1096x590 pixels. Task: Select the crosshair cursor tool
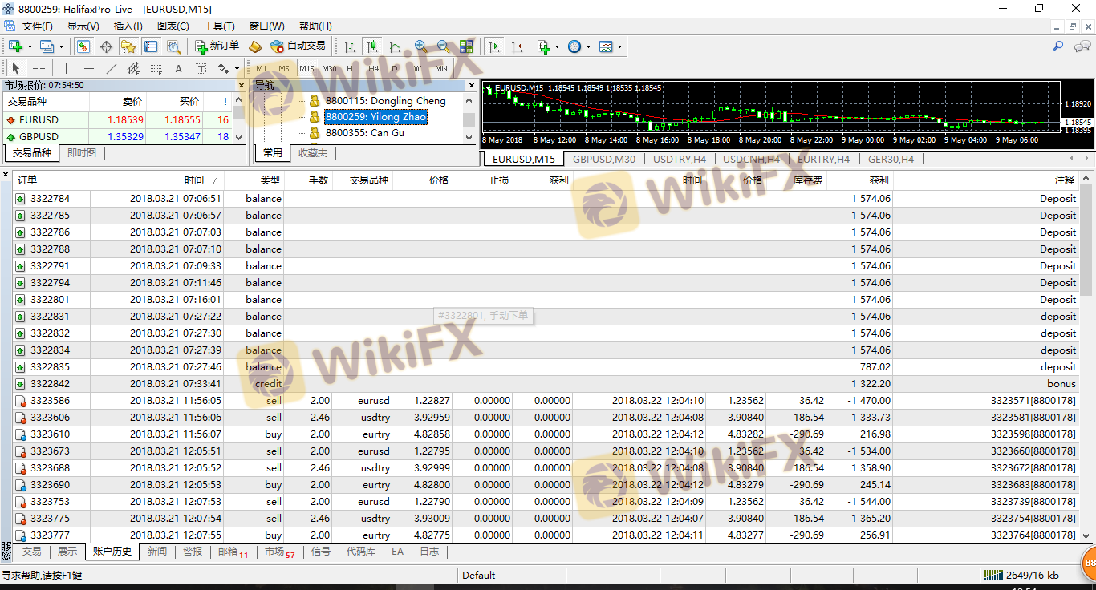[39, 69]
